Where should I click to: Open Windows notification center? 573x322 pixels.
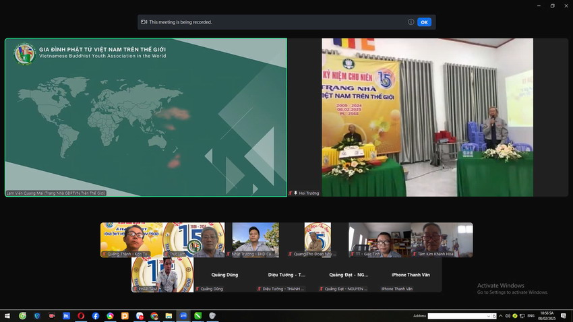(564, 316)
